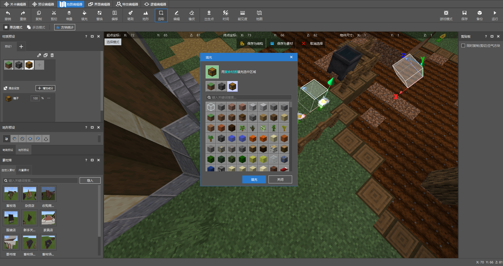Select the 选取 (selection) tool
503x266 pixels.
[161, 15]
